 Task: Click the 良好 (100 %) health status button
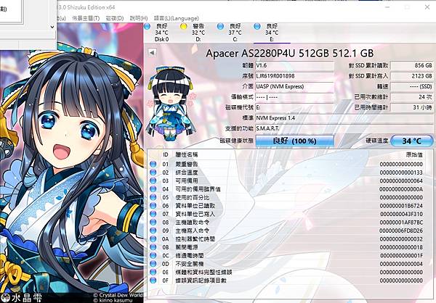coord(294,141)
